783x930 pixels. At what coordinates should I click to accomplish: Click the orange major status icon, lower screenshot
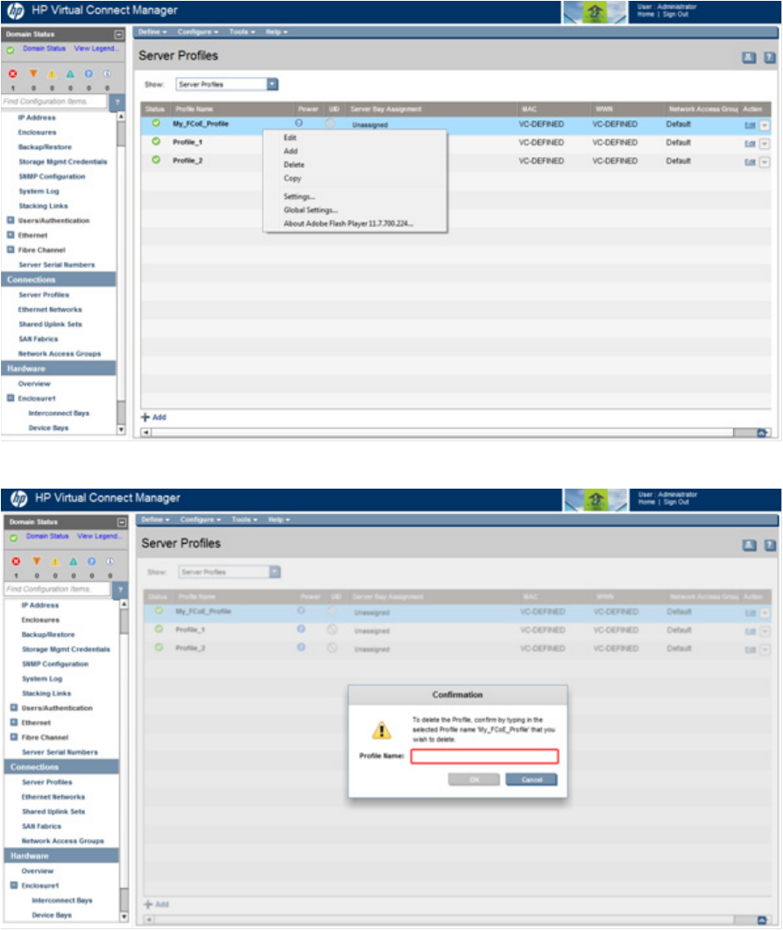(x=36, y=561)
